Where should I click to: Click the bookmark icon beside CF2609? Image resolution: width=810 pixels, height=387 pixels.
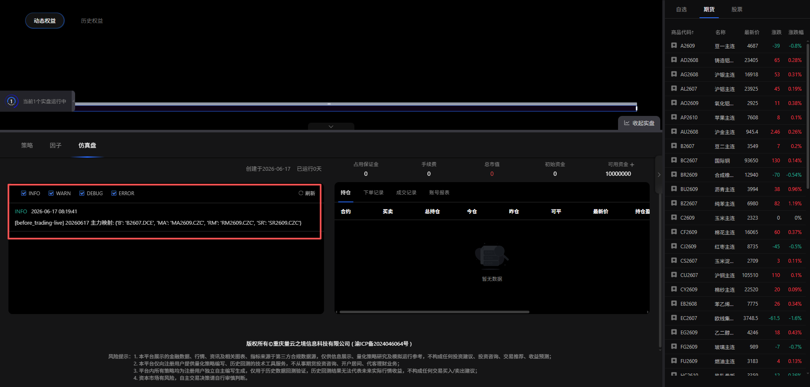click(x=674, y=232)
